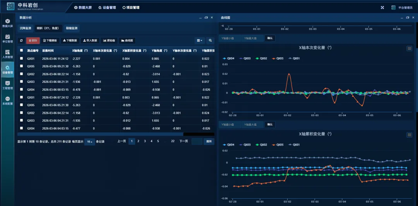
Task: Open the X轴本次变化量 chart hamburger menu
Action: click(409, 48)
